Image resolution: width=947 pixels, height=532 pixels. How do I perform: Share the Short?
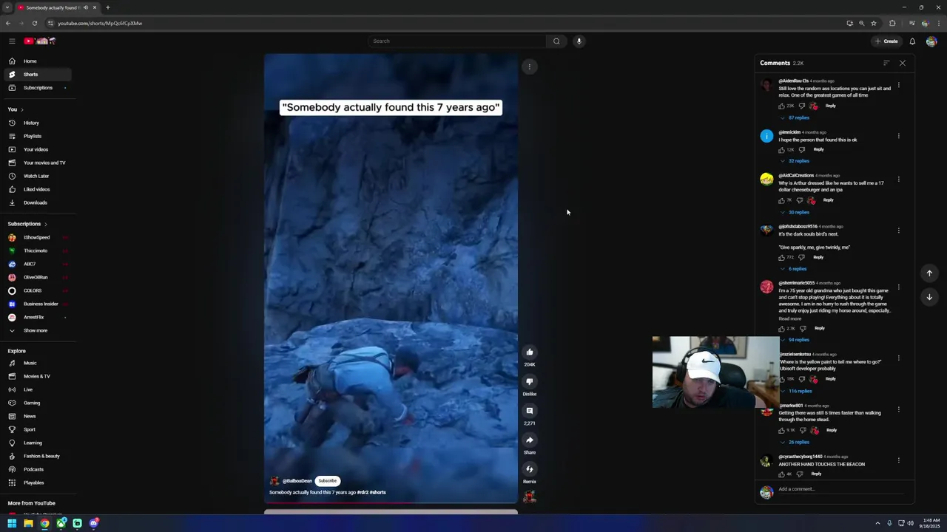pos(530,440)
